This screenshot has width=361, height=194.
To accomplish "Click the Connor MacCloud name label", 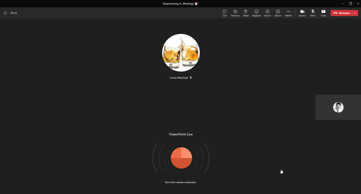I will (179, 78).
